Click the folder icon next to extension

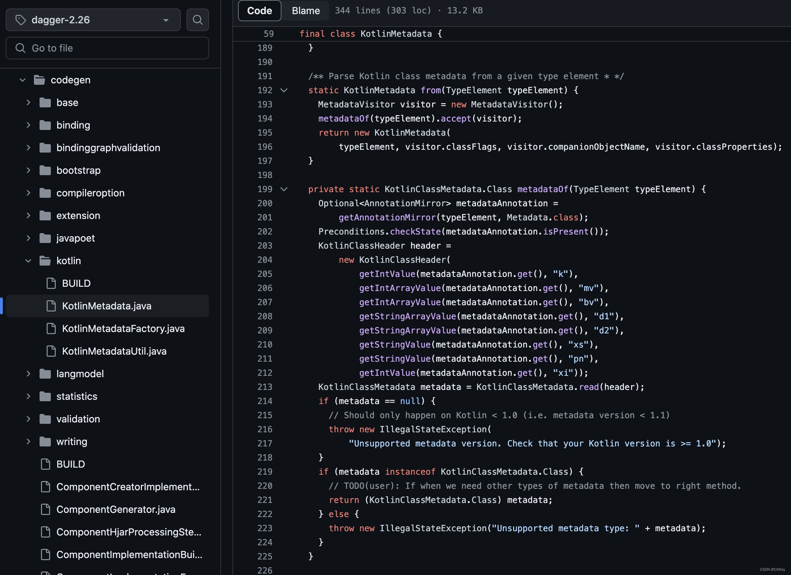[x=46, y=215]
